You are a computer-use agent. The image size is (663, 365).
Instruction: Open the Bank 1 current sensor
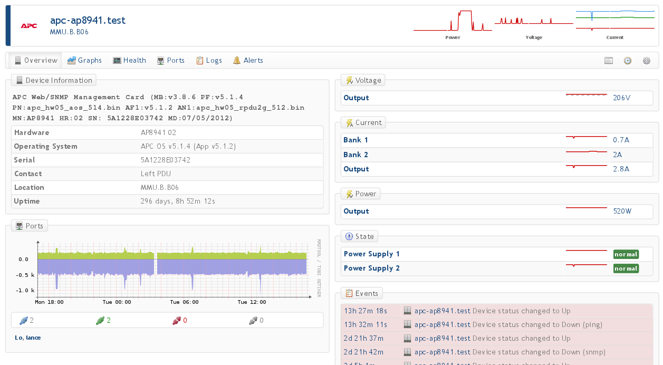coord(355,140)
